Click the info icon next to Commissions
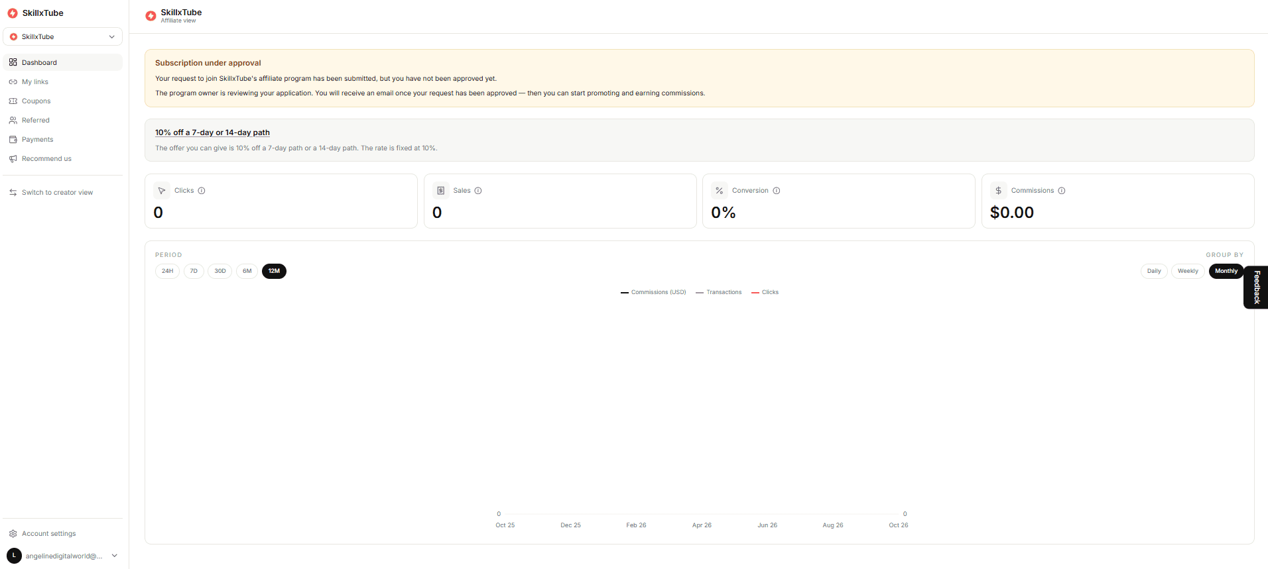 click(x=1062, y=191)
